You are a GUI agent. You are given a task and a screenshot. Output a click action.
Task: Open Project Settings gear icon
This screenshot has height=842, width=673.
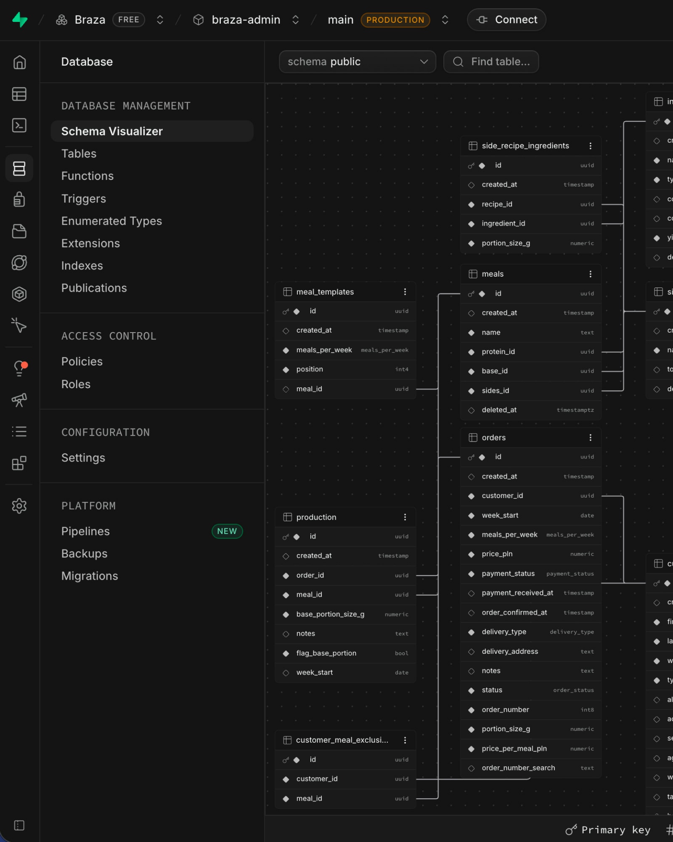[x=19, y=506]
